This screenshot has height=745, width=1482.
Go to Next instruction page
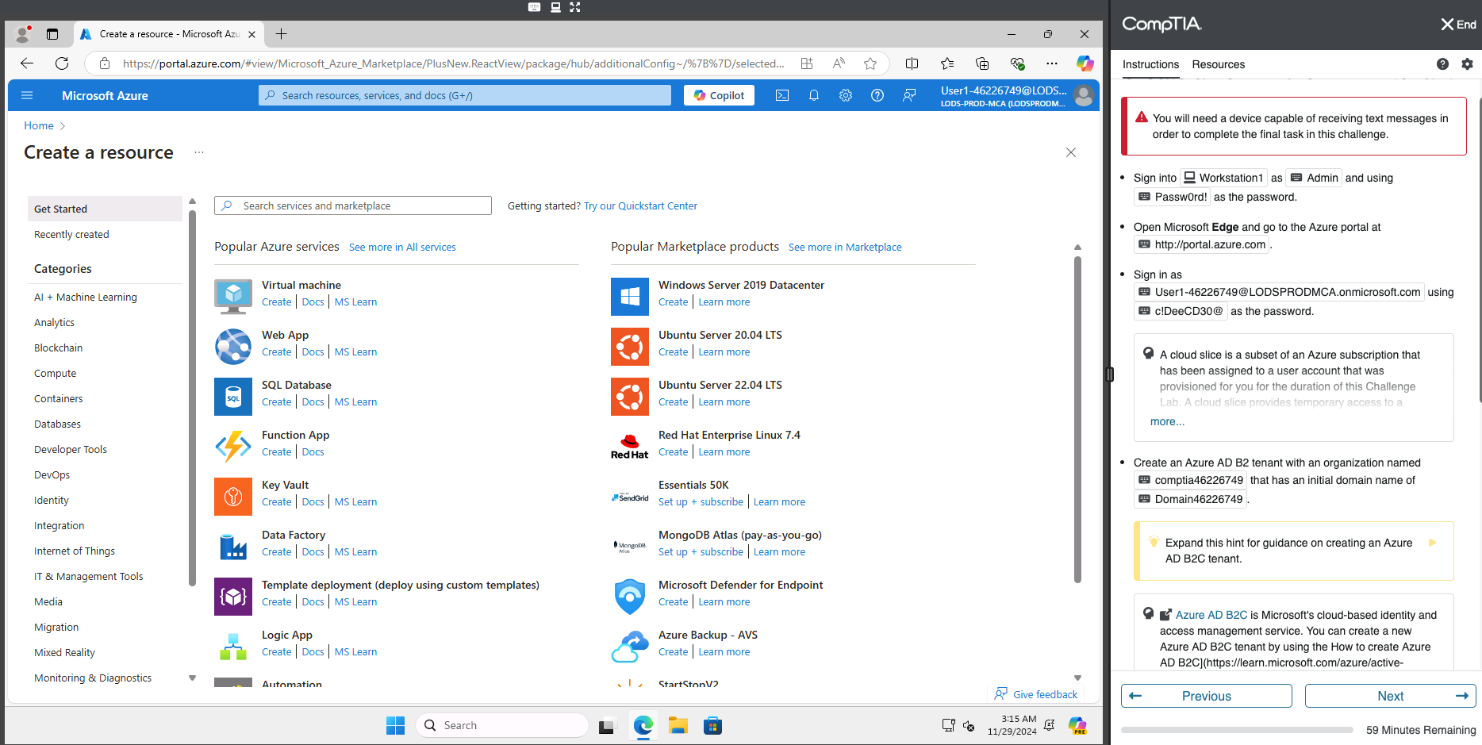[1390, 696]
